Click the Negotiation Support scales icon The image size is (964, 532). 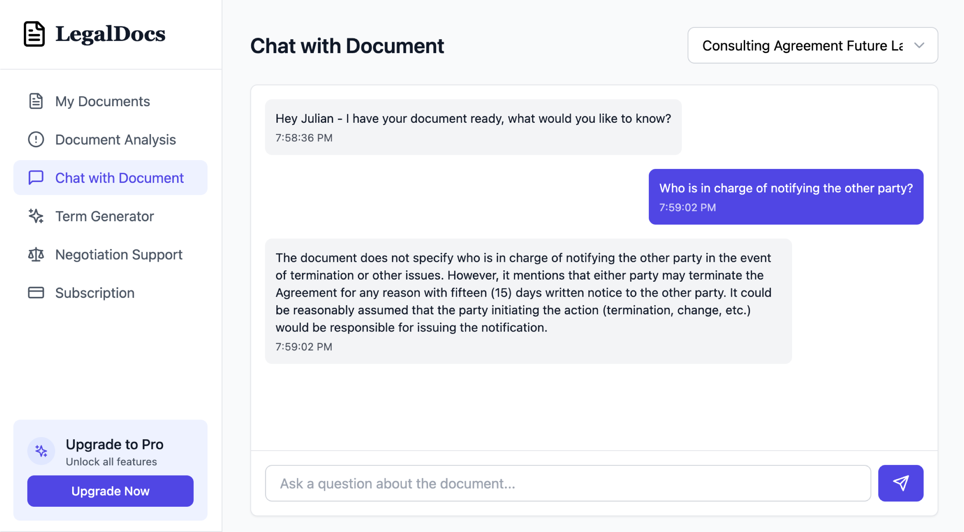(x=36, y=254)
